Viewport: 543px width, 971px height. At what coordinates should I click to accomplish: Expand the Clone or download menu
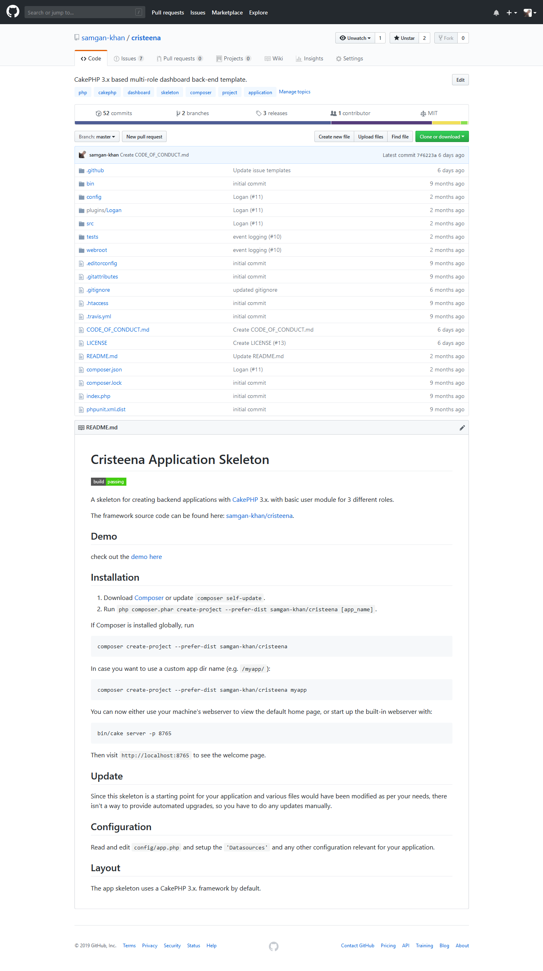click(x=442, y=137)
